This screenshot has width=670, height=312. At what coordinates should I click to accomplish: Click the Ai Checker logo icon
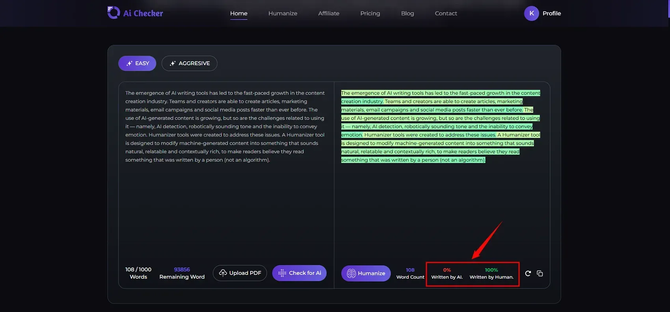114,13
